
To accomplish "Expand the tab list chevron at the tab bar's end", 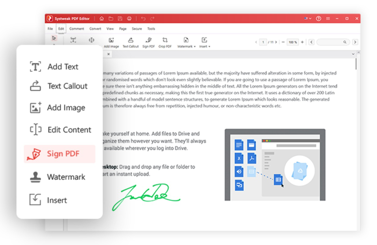I will [x=354, y=54].
